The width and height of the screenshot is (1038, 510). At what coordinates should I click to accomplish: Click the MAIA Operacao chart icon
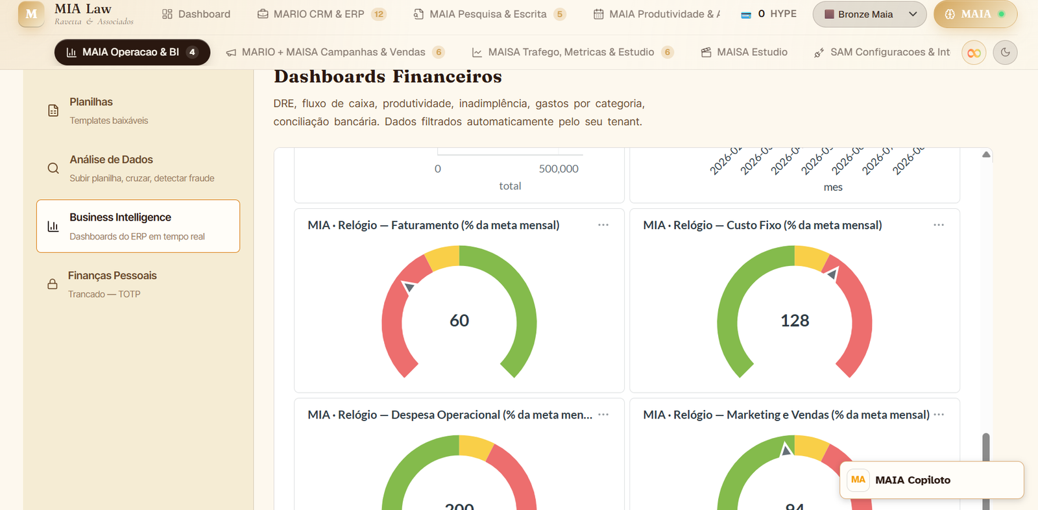pos(71,53)
